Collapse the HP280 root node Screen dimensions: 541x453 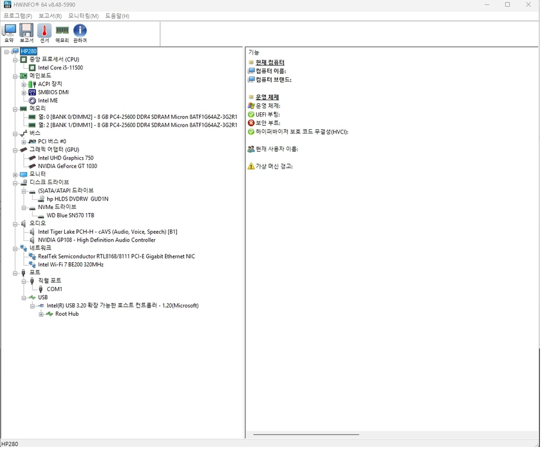[x=7, y=52]
